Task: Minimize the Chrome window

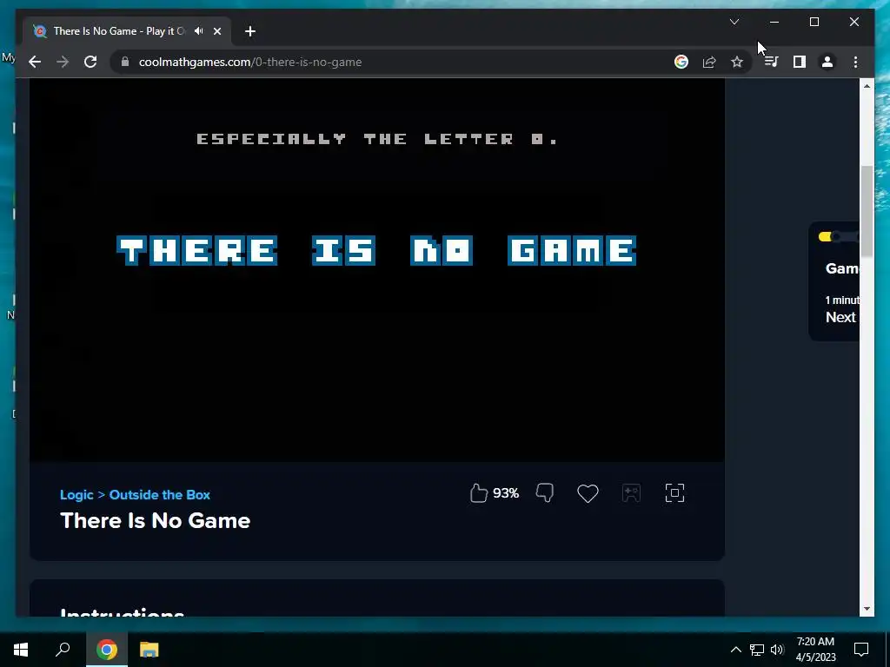Action: pyautogui.click(x=774, y=22)
